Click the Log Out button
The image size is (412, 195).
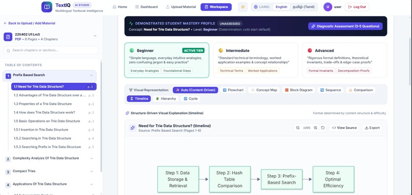[357, 7]
